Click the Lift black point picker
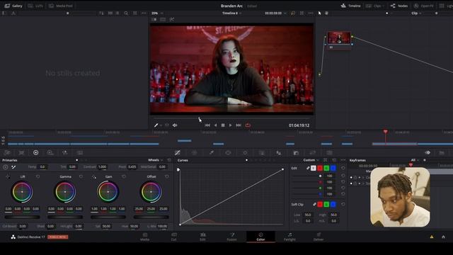The height and width of the screenshot is (255, 453). point(8,176)
